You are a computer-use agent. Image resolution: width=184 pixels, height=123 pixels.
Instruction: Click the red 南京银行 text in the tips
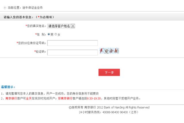pos(11,98)
